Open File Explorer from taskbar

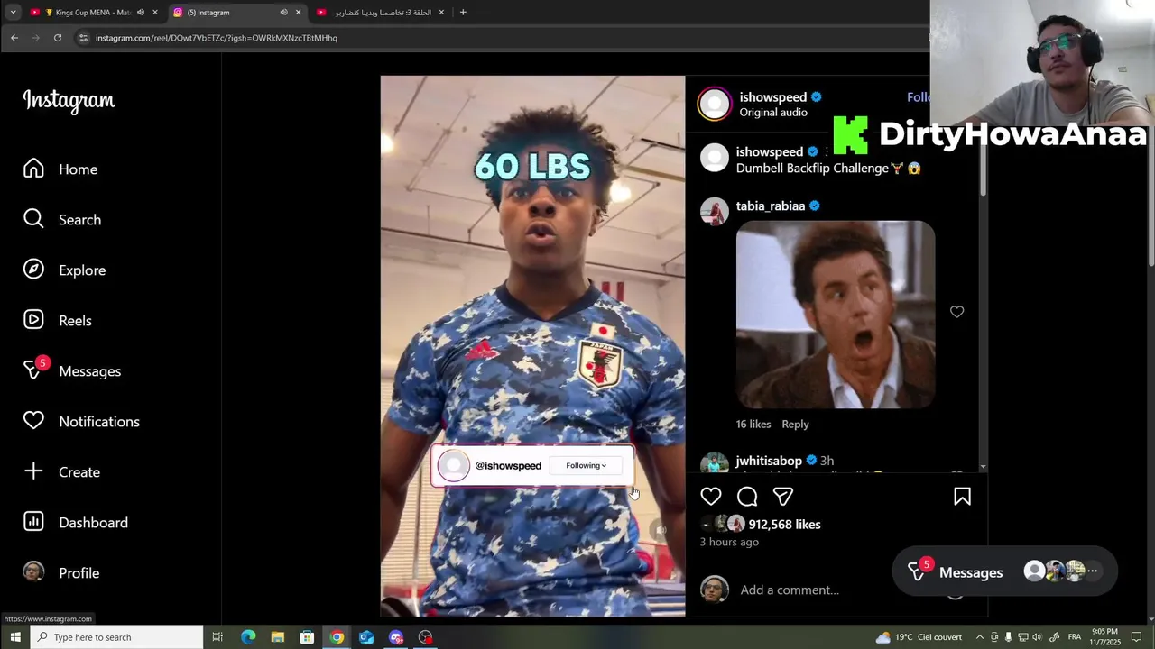(278, 637)
